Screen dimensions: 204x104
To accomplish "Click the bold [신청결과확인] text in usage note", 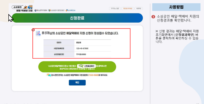I will pyautogui.click(x=184, y=35).
